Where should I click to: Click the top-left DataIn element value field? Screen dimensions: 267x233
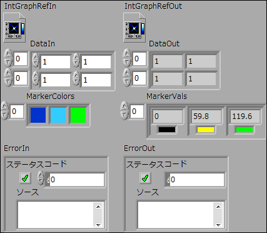(56, 62)
